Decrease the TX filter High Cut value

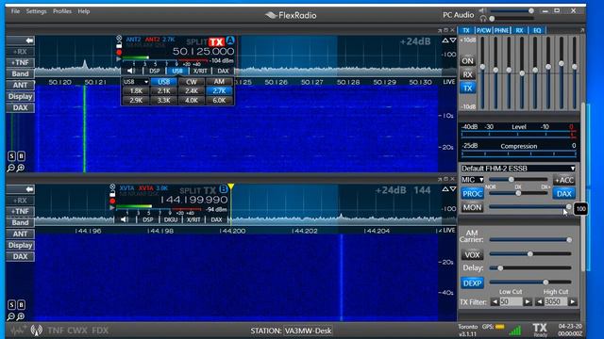[539, 302]
